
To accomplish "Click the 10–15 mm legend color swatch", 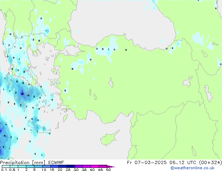I will point(47,166).
